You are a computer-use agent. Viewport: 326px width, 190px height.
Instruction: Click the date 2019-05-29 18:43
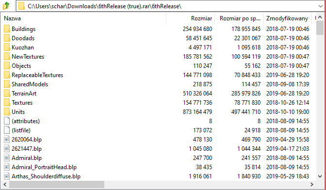[288, 176]
